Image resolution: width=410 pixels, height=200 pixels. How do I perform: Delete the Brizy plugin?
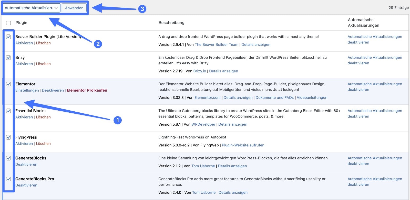click(43, 64)
